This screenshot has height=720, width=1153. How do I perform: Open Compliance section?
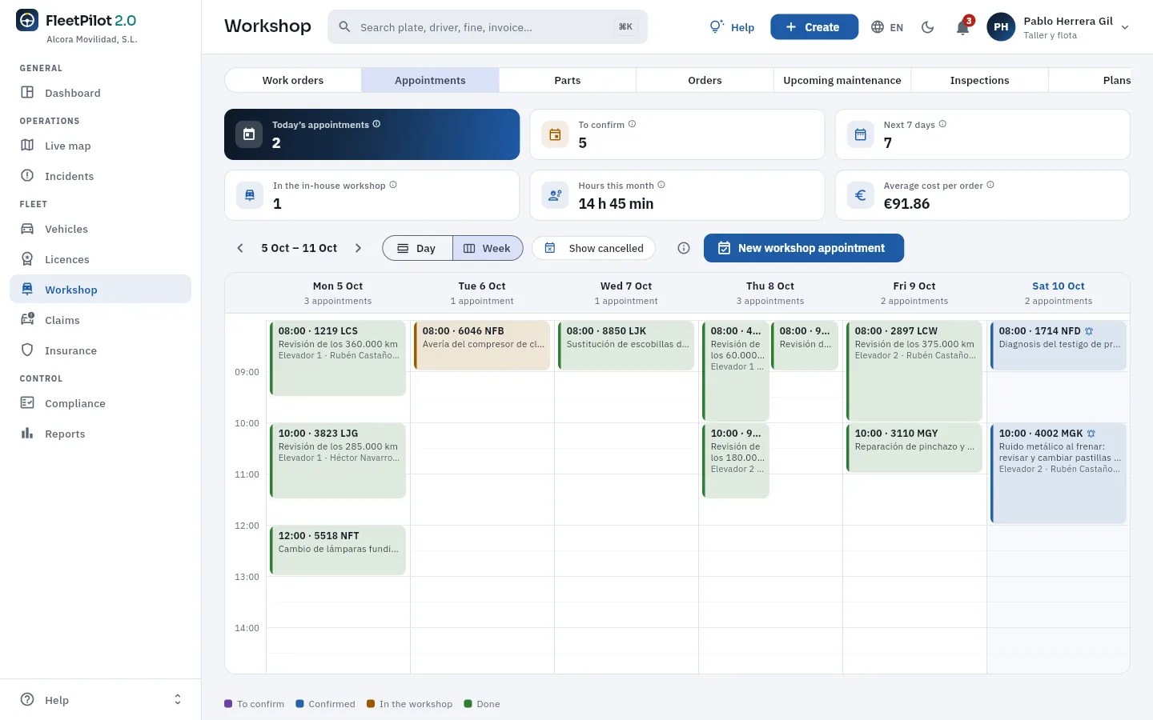(x=100, y=403)
